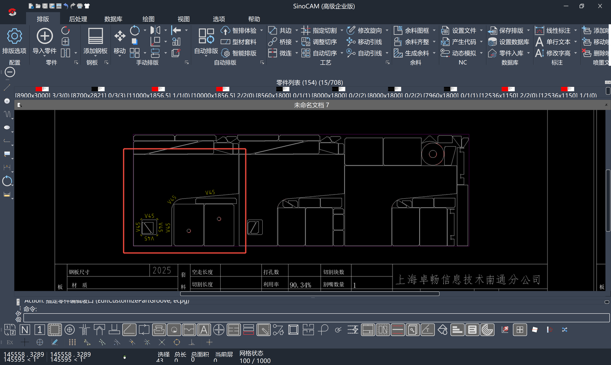Expand the 保存排版 dropdown arrow
The image size is (611, 365).
tap(528, 31)
